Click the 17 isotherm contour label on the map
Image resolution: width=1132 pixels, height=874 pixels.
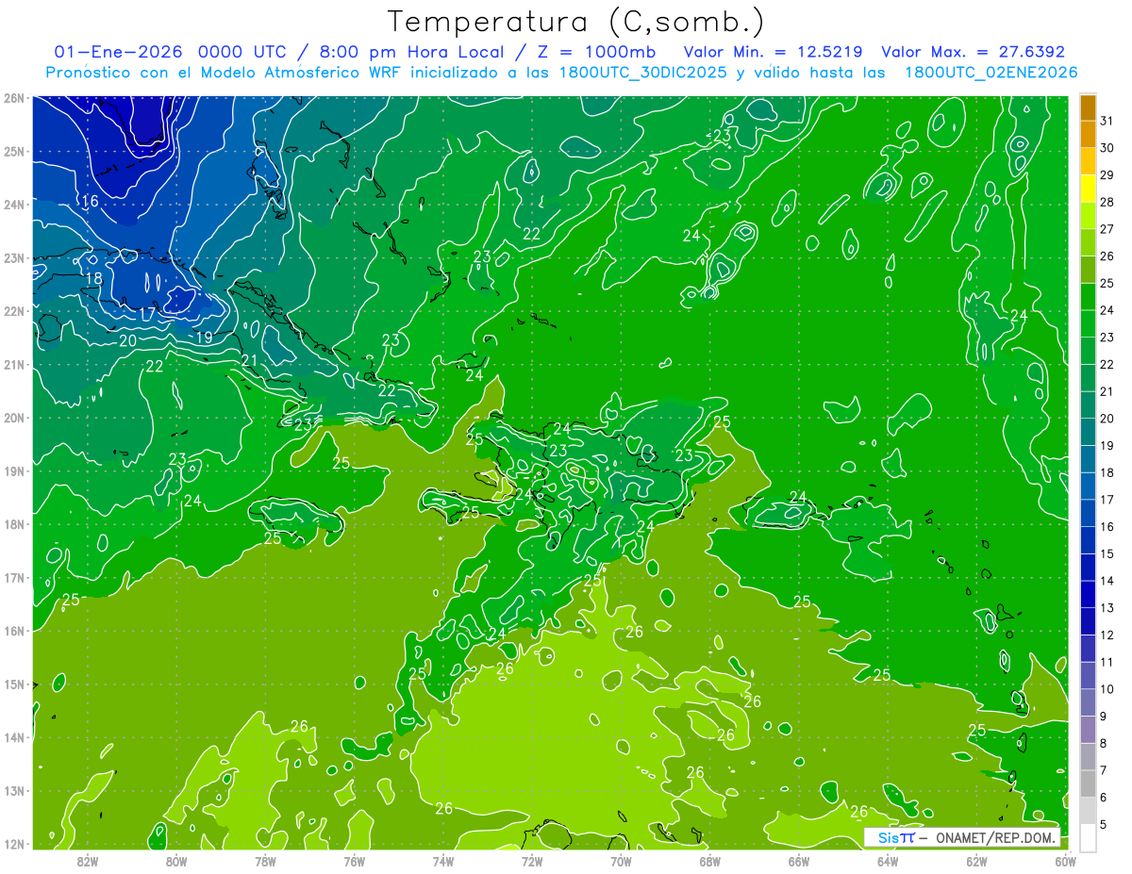148,313
